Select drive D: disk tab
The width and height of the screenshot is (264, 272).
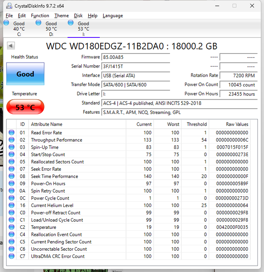(51, 29)
